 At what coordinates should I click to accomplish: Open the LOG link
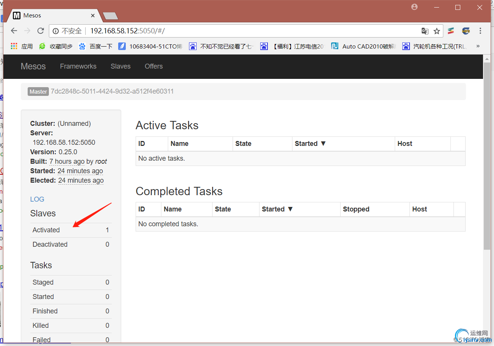[x=37, y=199]
